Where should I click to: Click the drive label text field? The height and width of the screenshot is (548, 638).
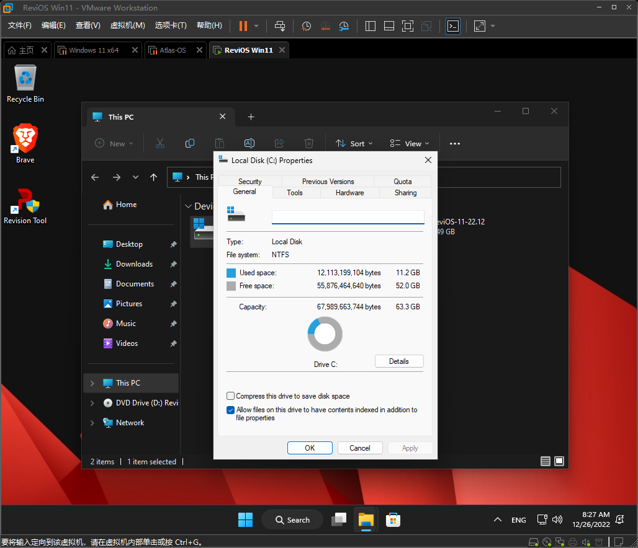(348, 217)
